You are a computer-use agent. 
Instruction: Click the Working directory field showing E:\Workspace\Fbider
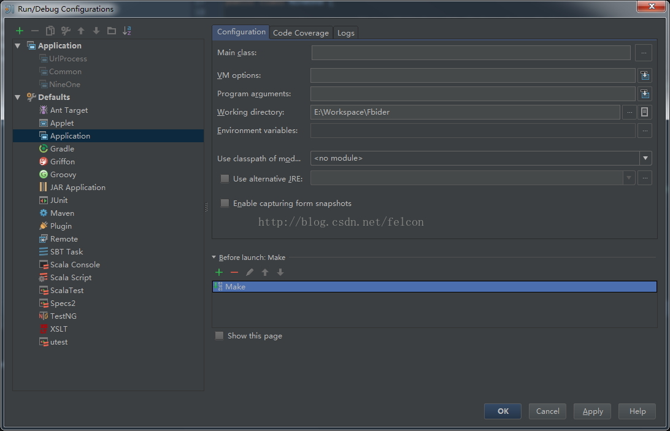[465, 112]
